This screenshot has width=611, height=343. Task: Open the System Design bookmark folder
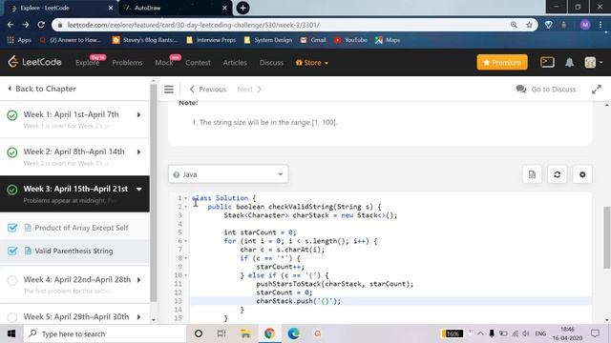click(268, 40)
